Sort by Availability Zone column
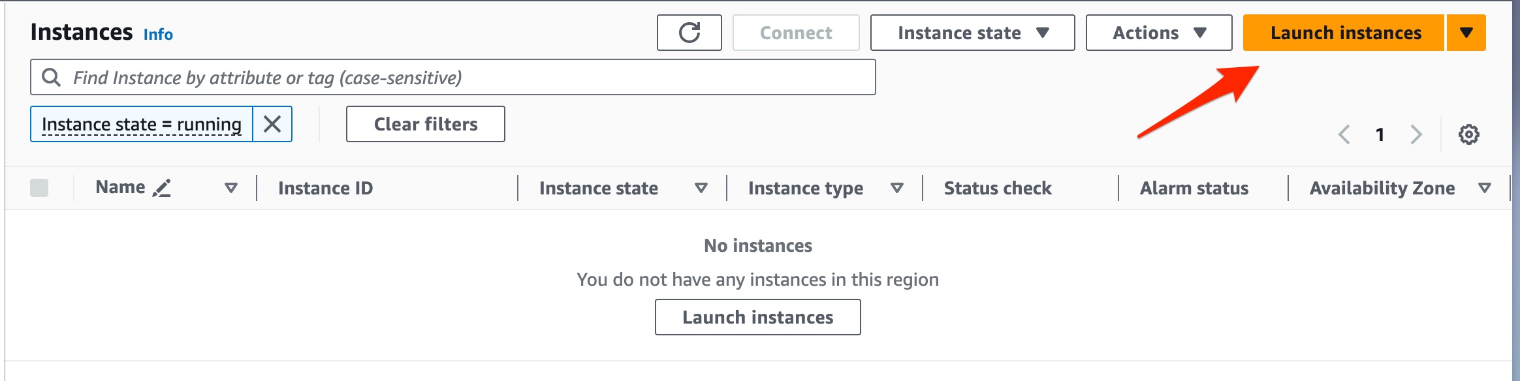1520x381 pixels. point(1484,189)
